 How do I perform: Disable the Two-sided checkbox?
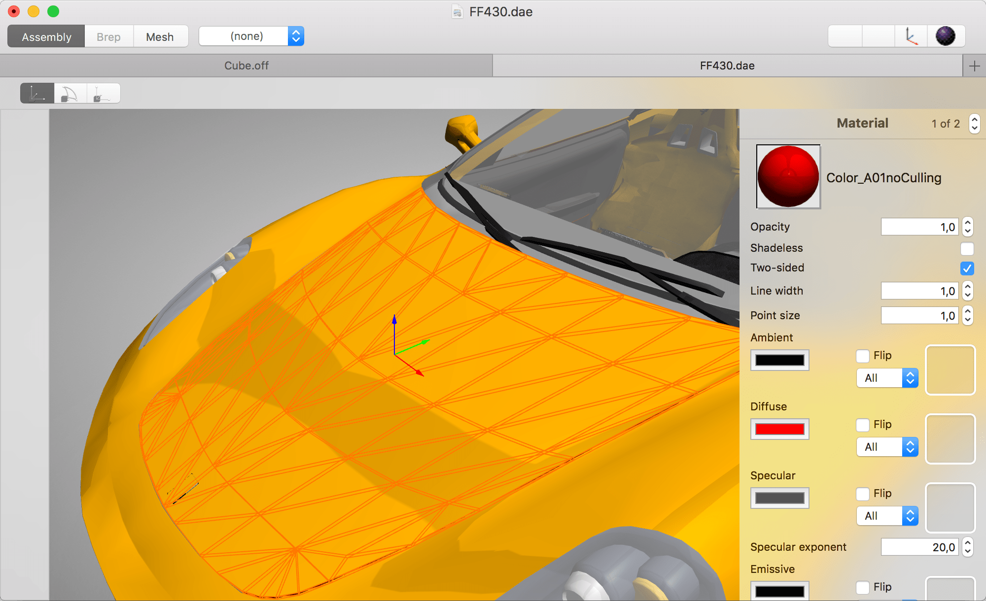pos(967,268)
